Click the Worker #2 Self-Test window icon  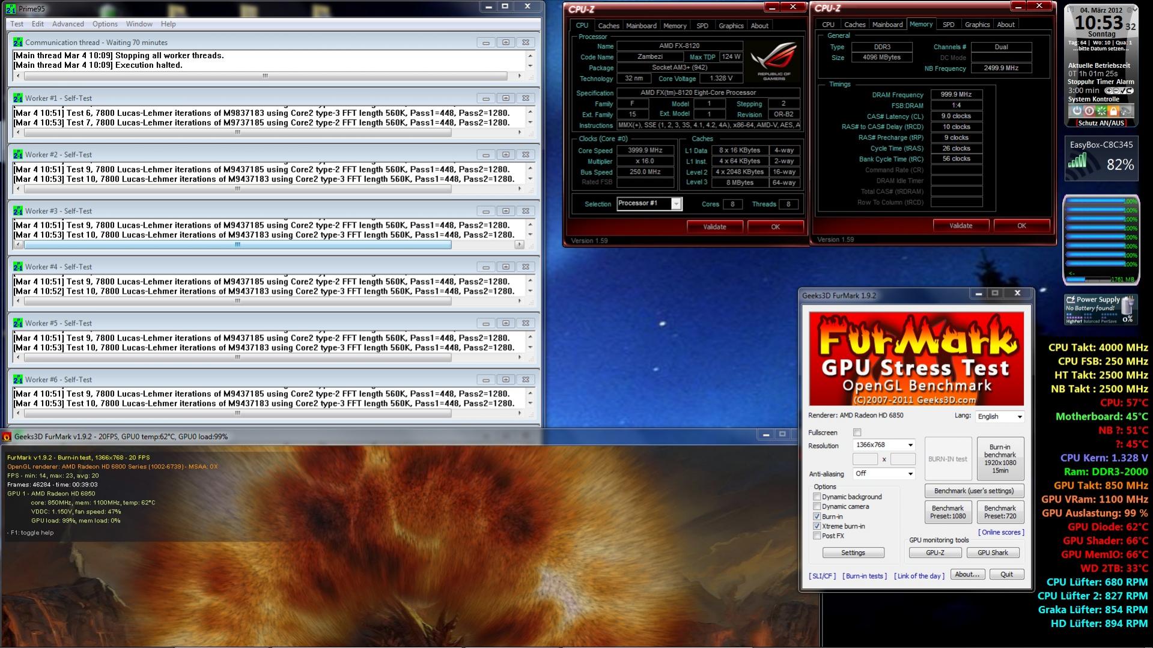pos(18,154)
